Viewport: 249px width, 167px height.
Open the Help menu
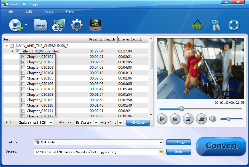tap(70, 11)
